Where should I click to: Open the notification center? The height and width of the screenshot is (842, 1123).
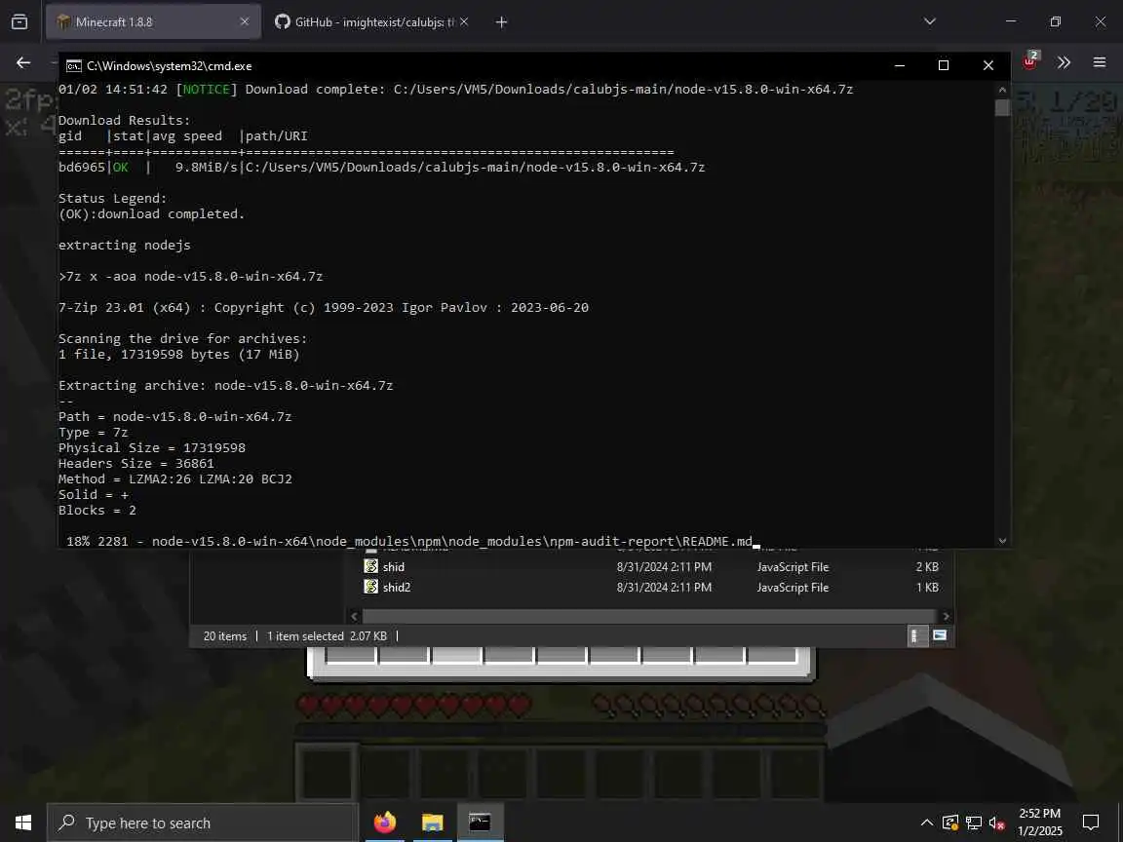1091,823
